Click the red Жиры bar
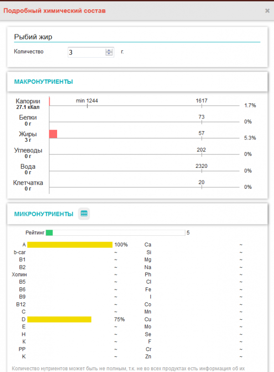The image size is (274, 372). coord(53,134)
